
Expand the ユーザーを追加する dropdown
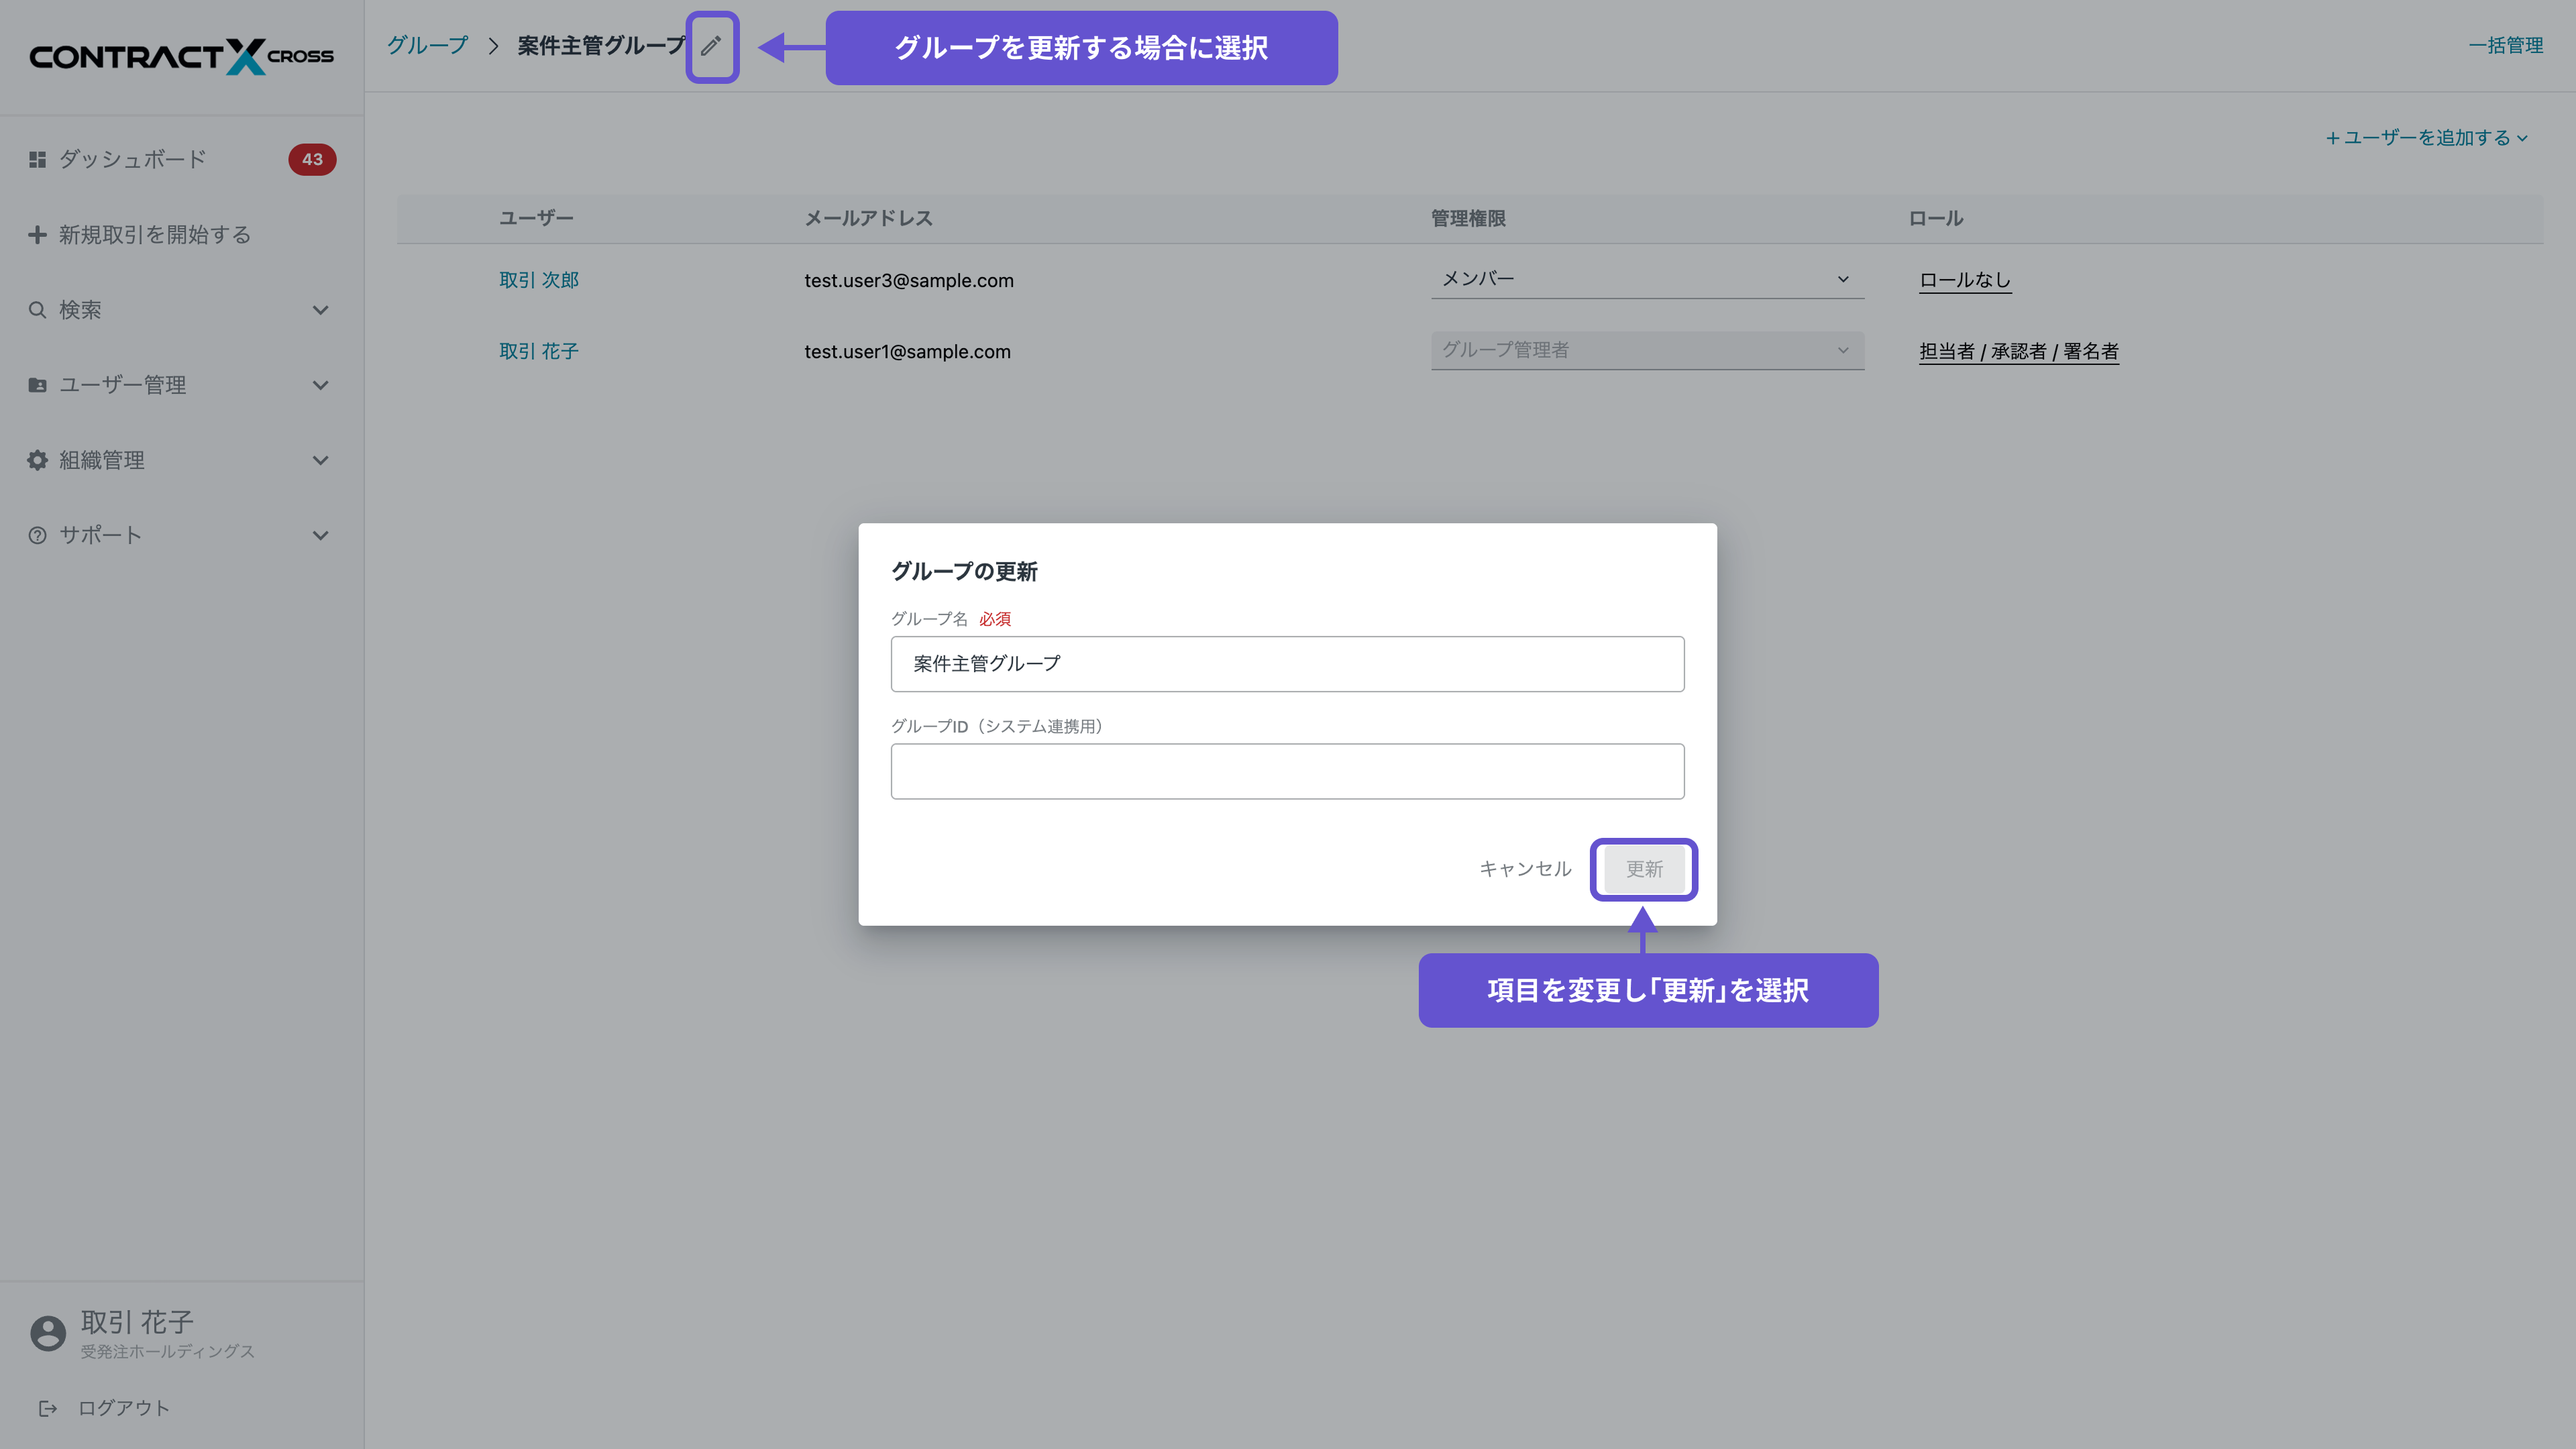(2426, 138)
